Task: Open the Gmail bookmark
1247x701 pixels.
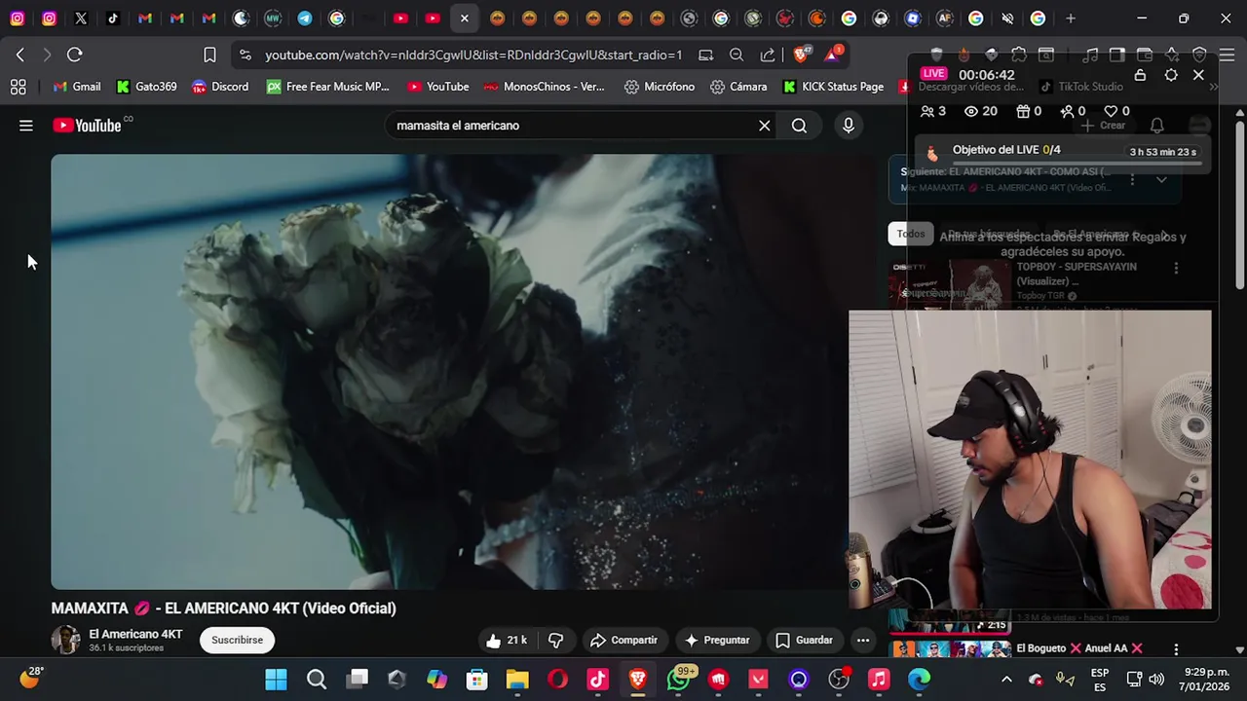Action: coord(77,87)
